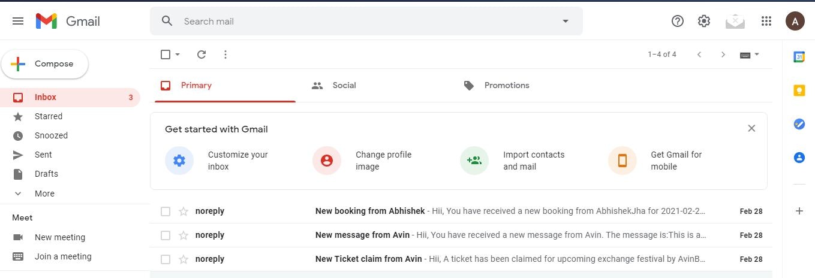Refresh the inbox mail list
815x278 pixels.
[202, 55]
